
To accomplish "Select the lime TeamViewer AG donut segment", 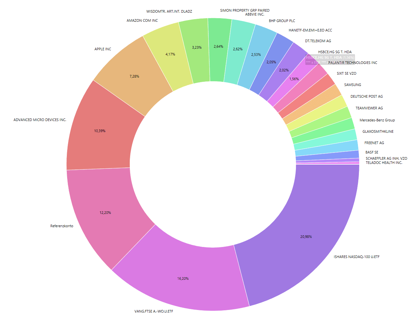I will click(321, 122).
